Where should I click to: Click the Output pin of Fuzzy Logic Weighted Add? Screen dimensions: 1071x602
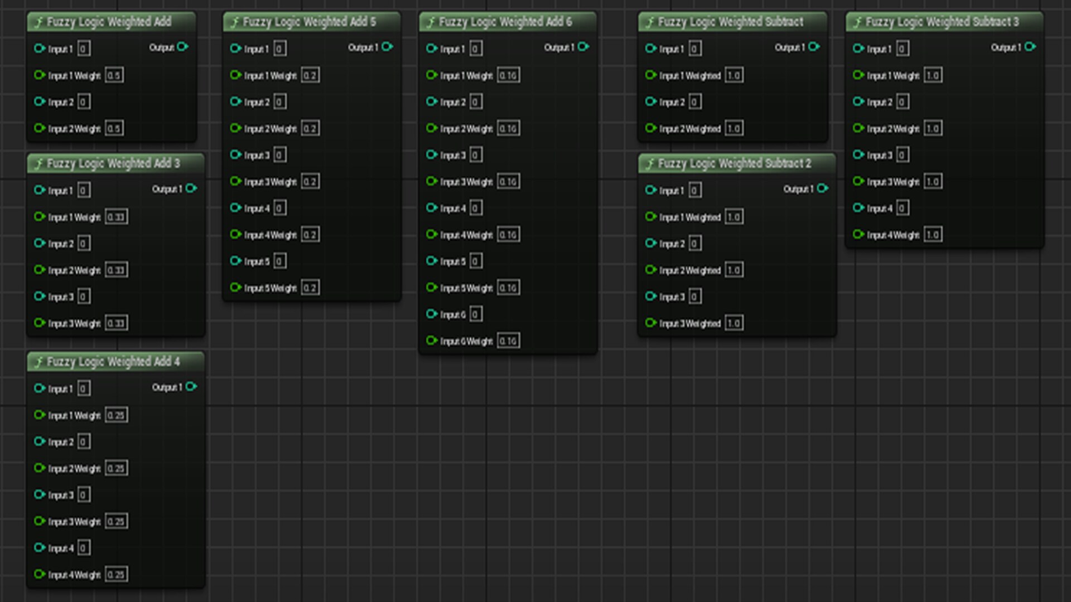pos(183,47)
